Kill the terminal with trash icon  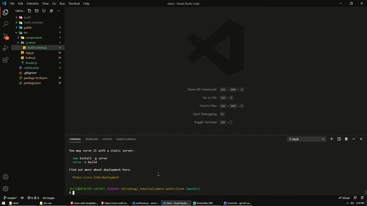coord(346,139)
